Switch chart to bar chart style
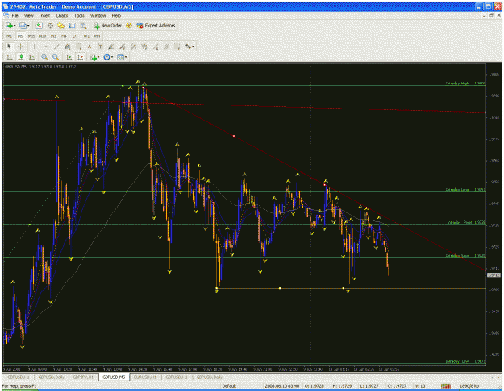 coord(10,57)
